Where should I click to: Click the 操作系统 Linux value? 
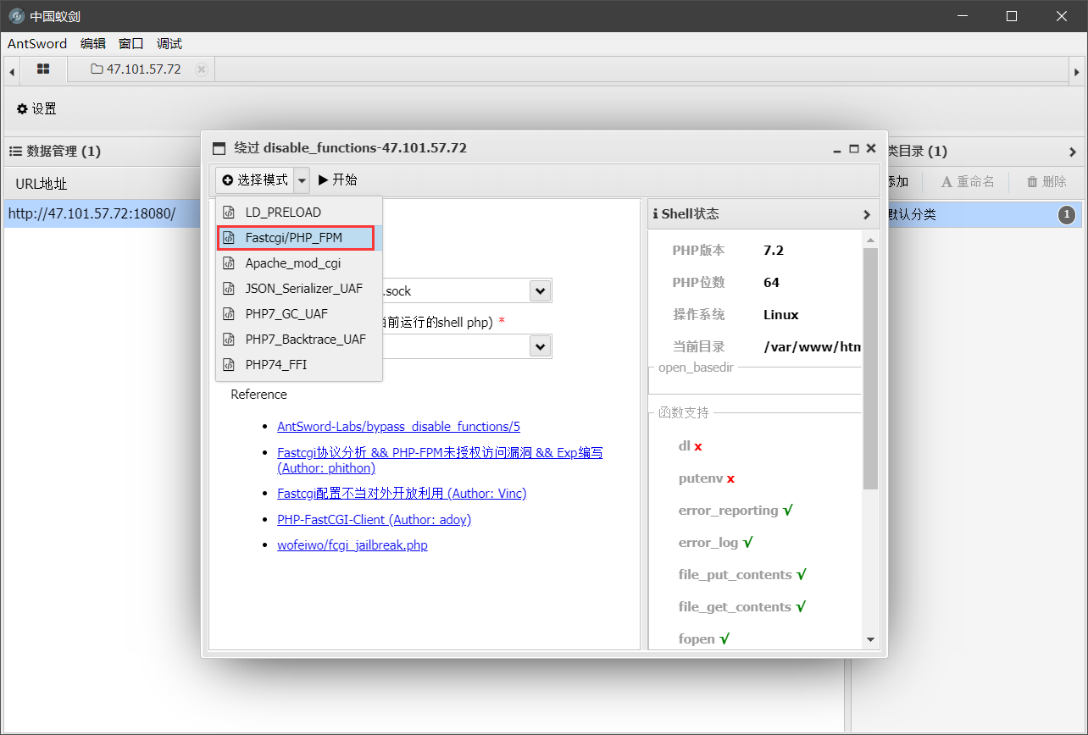(780, 314)
